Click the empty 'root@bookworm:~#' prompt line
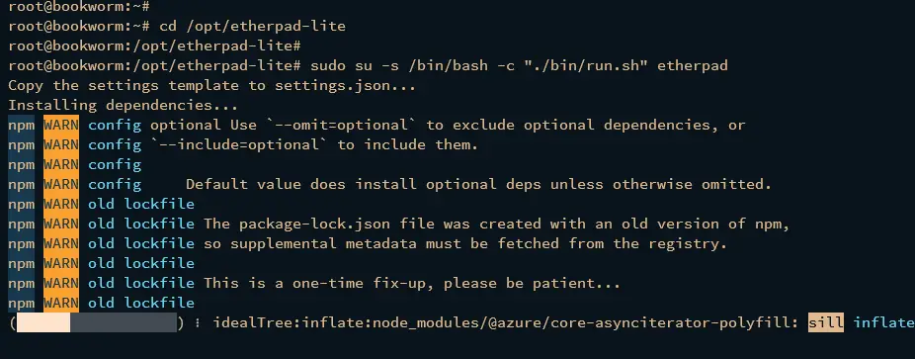The height and width of the screenshot is (359, 915). 79,7
